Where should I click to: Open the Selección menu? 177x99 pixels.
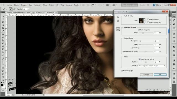[x=38, y=5]
